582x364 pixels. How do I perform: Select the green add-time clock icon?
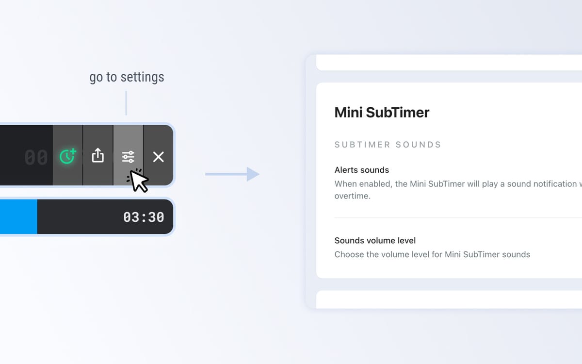68,155
